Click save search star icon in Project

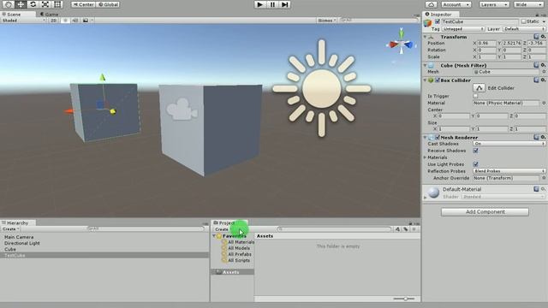click(x=414, y=229)
